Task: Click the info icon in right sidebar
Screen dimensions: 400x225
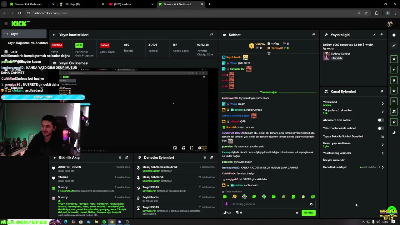Action: (394, 35)
